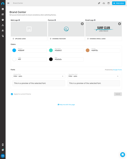127x159 pixels.
Task: Open the calendar icon in top bar
Action: coord(109,3)
